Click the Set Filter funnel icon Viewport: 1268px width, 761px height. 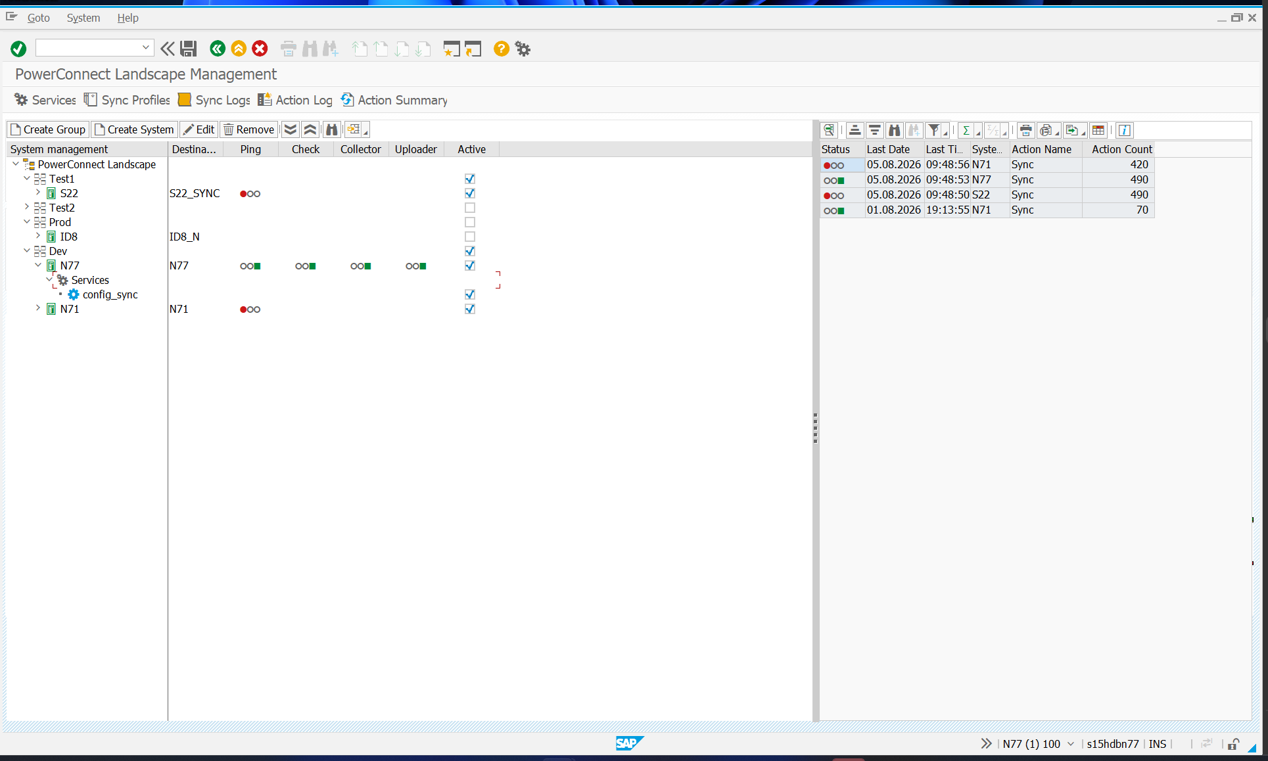click(933, 130)
